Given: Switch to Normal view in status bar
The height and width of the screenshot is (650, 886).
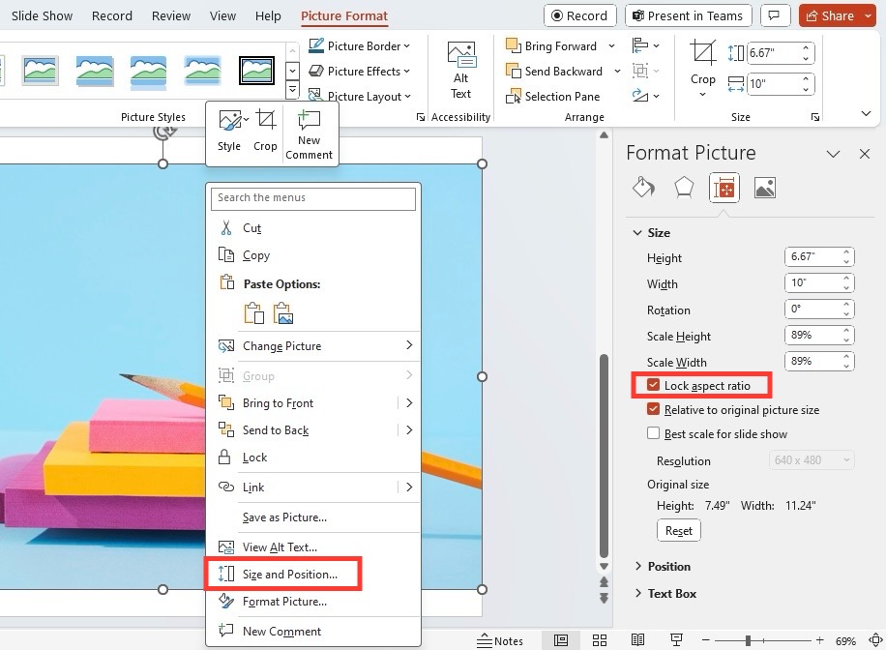Looking at the screenshot, I should (561, 640).
